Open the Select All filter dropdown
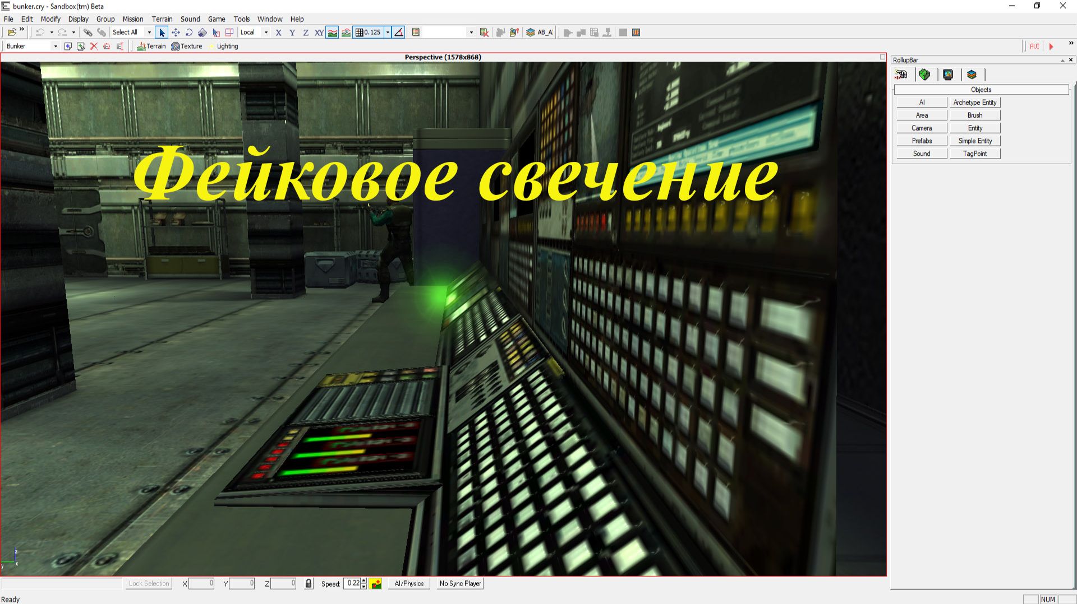Viewport: 1077px width, 604px height. (x=149, y=32)
